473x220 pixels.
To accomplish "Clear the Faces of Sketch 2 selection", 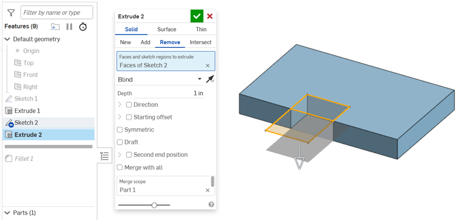I will (208, 65).
